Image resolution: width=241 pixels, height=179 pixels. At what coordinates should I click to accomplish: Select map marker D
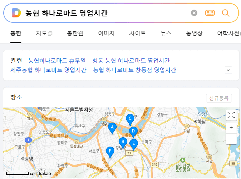[133, 132]
